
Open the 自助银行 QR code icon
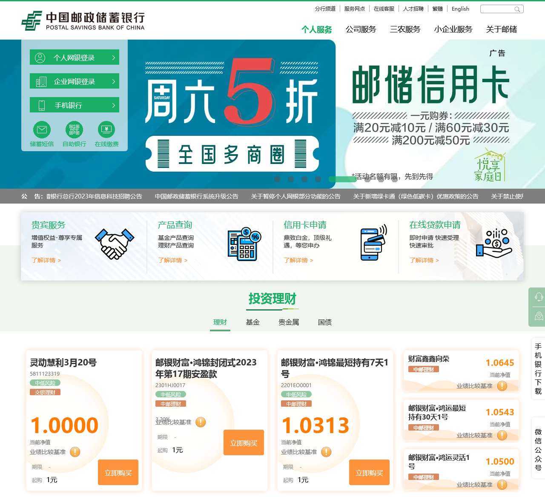74,129
